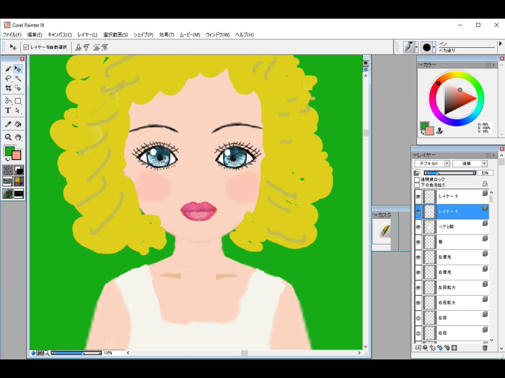This screenshot has width=505, height=378.
Task: Open the ウィンドウ(W) menu
Action: tap(217, 35)
